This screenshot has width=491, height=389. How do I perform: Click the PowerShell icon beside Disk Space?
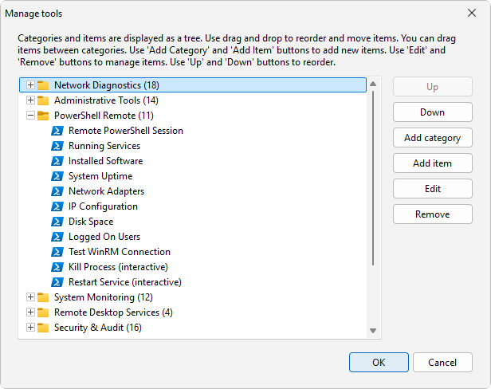click(x=57, y=222)
